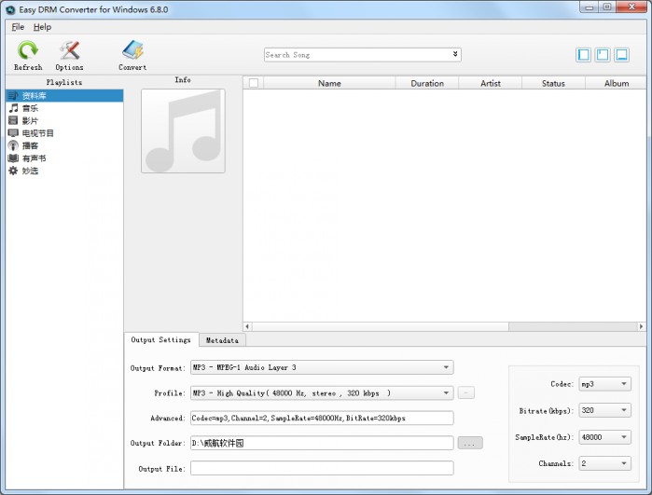The width and height of the screenshot is (652, 495).
Task: Open the Profile dropdown
Action: (322, 392)
